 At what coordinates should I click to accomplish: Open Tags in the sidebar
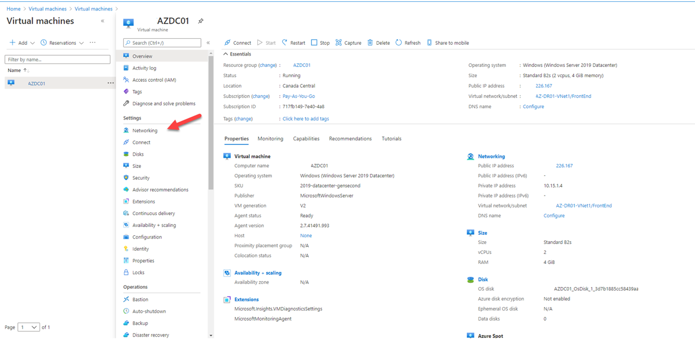(137, 92)
